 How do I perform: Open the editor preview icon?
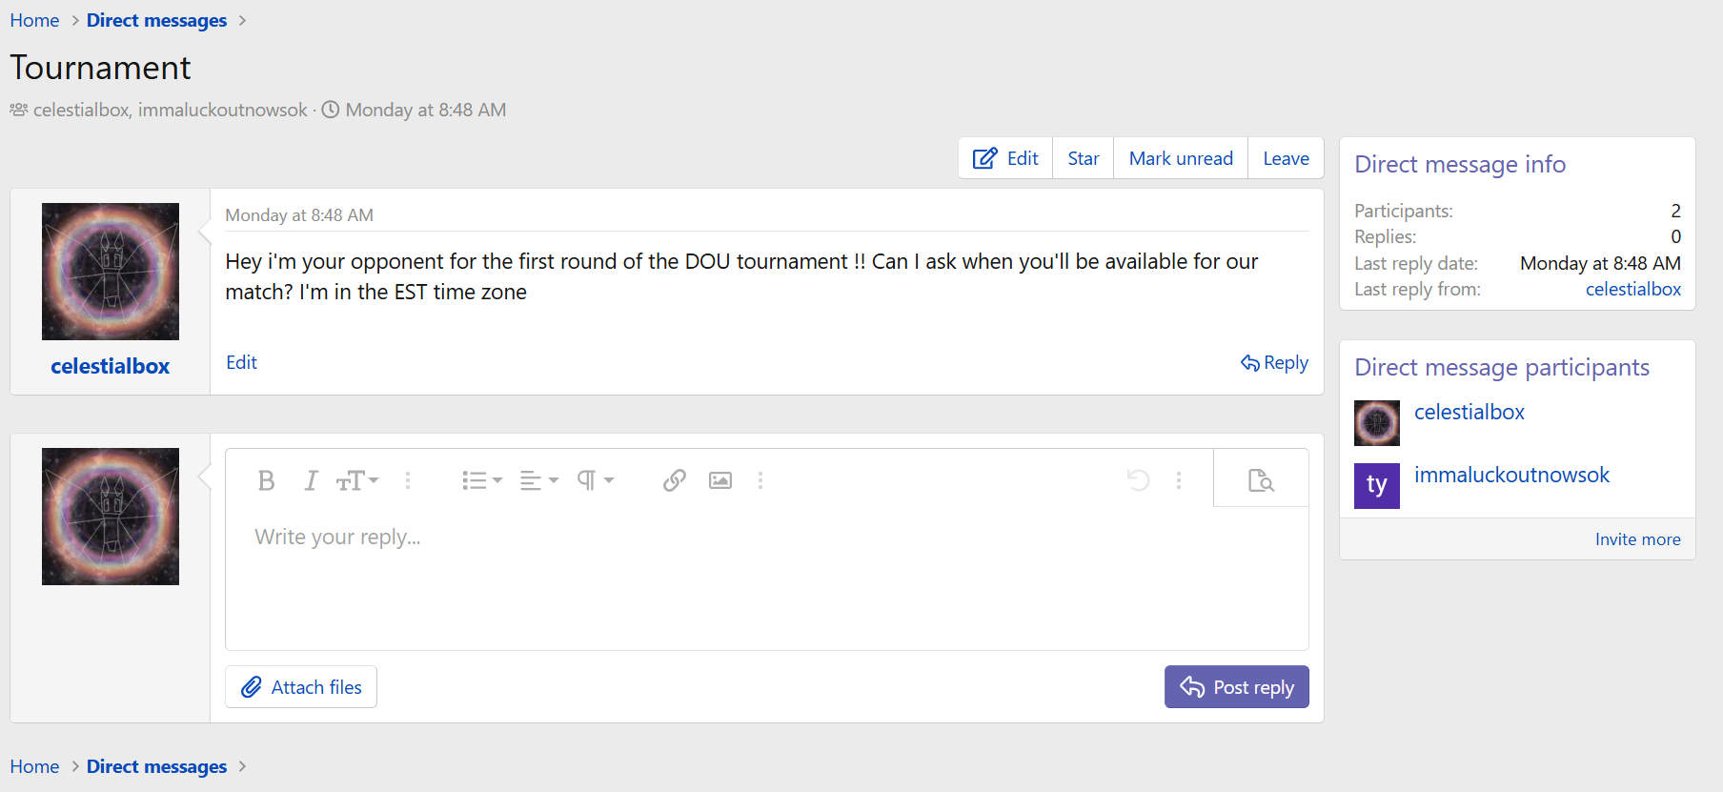[1261, 480]
